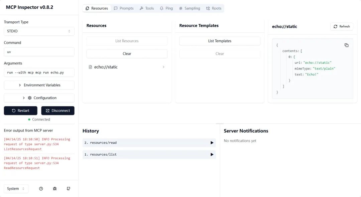The image size is (361, 197).
Task: Copy the JSON result with copy icon
Action: pyautogui.click(x=346, y=45)
